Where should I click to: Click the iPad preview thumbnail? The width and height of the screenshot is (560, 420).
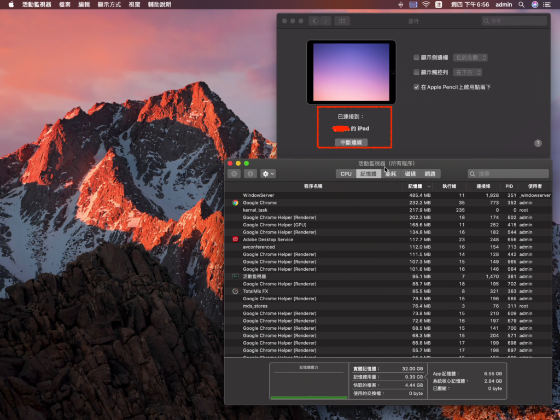pyautogui.click(x=351, y=72)
